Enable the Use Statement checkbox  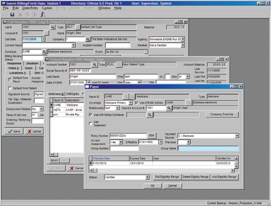[x=90, y=123]
